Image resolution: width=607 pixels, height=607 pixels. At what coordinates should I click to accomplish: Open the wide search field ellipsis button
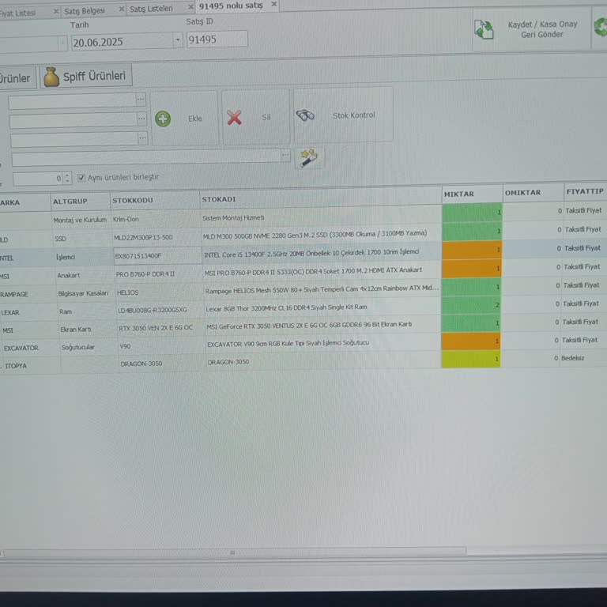click(x=285, y=155)
